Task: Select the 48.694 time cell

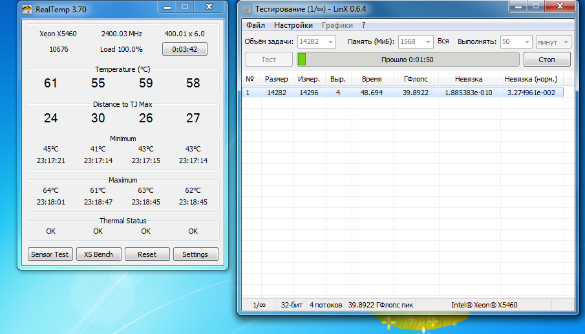Action: 372,93
